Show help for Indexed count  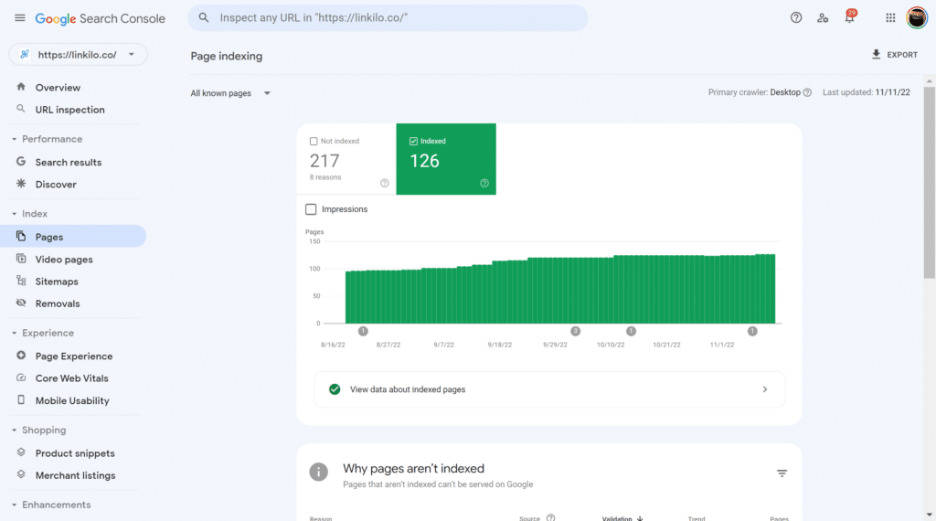(484, 183)
